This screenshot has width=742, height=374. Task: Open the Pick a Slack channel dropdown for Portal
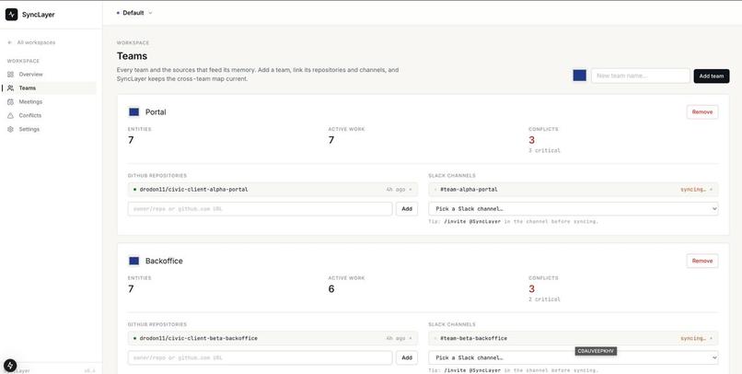pos(573,209)
